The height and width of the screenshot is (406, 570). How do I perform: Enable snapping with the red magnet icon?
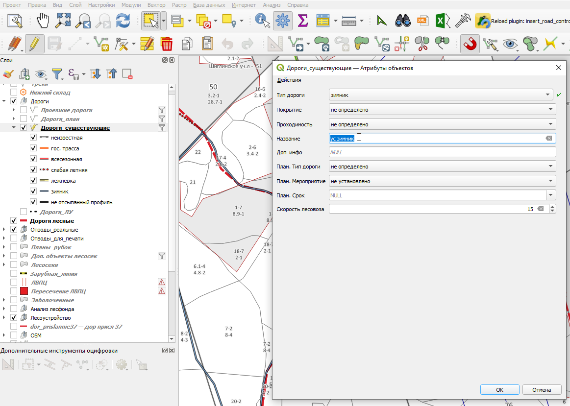tap(470, 44)
